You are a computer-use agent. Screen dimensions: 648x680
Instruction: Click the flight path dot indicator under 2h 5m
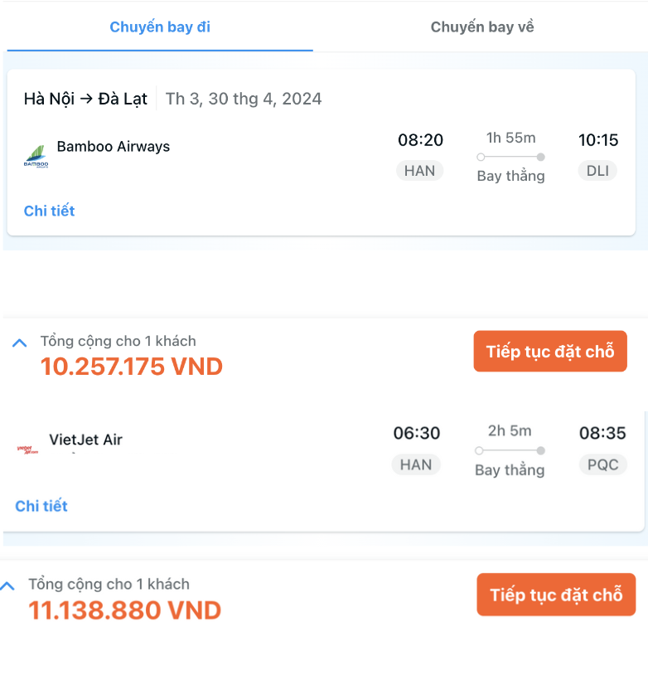point(509,451)
